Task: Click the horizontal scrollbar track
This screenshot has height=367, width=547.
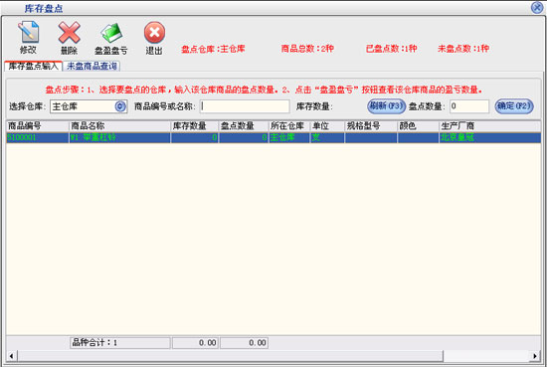Action: (486, 356)
